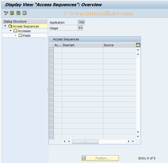
Task: Collapse the Accesses tree node arrow
Action: 10,31
